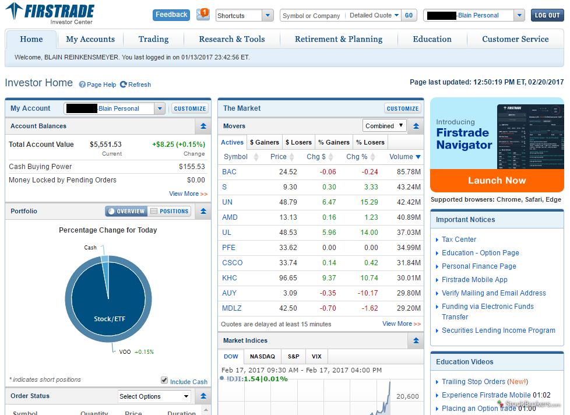Click the GO quote button
The height and width of the screenshot is (415, 570).
409,15
